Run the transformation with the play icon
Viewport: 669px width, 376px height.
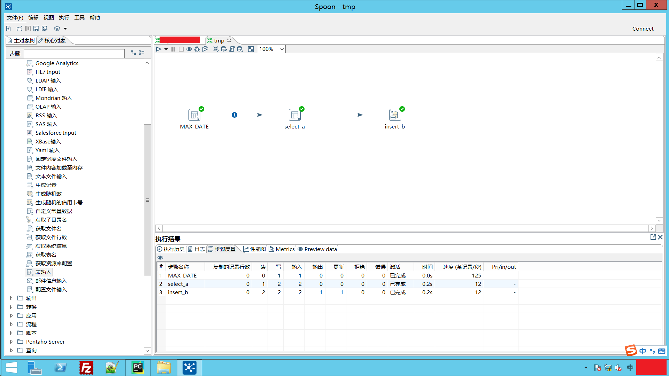159,49
